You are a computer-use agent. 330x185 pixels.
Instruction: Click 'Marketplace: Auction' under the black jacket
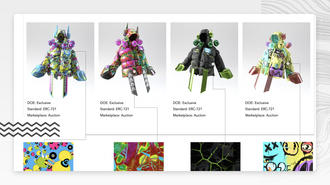point(189,115)
